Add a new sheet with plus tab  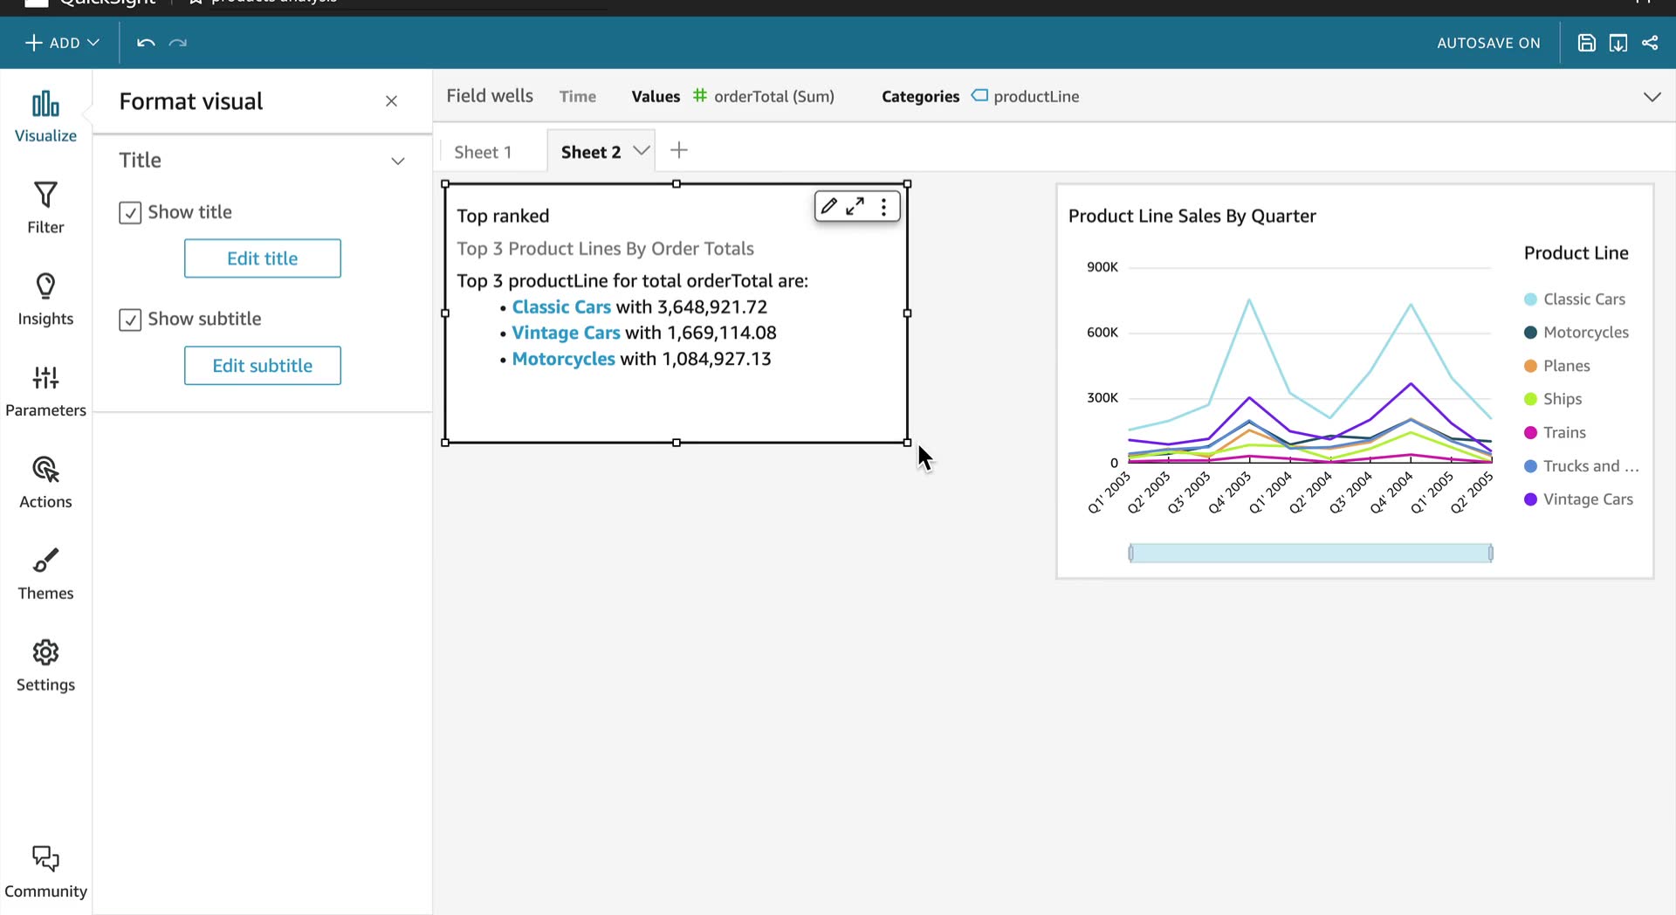(679, 150)
